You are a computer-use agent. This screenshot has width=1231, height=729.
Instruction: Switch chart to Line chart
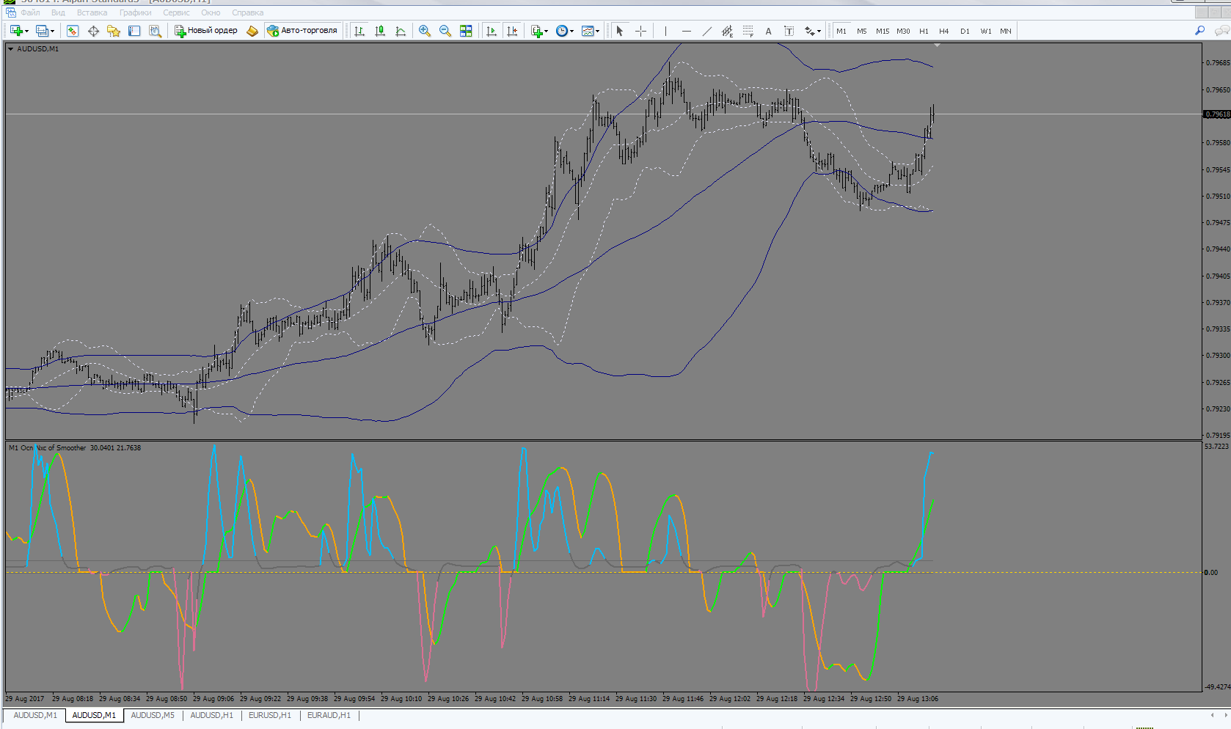pos(401,31)
